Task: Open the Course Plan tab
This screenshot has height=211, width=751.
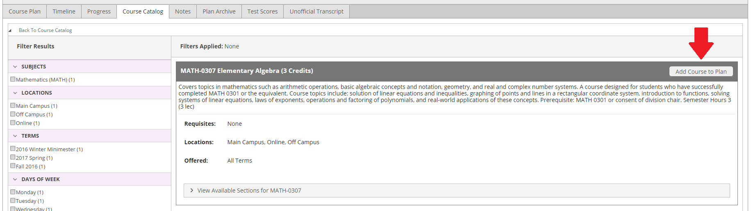Action: (x=25, y=11)
